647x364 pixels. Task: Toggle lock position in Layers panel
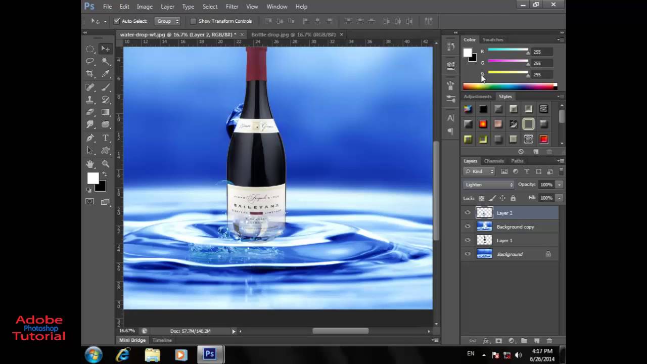(502, 198)
